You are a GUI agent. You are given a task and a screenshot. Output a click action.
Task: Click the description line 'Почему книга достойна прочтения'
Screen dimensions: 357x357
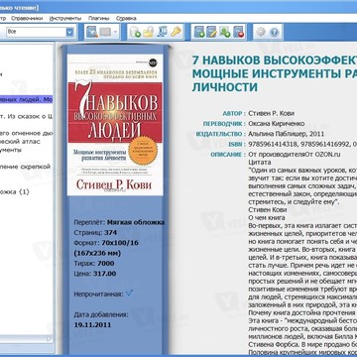coord(301,312)
